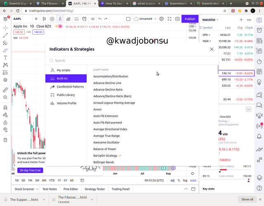Toggle the log scale option

click(185, 180)
